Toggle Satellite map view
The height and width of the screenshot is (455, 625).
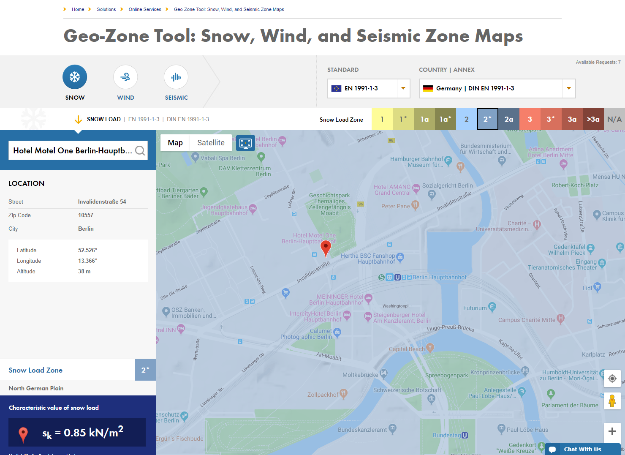tap(211, 142)
